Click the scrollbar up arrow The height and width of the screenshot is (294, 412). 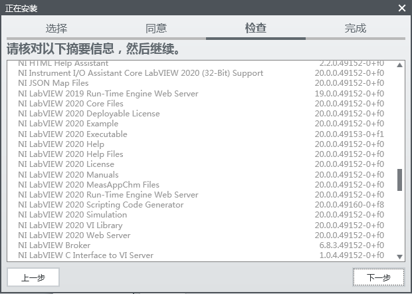[400, 65]
